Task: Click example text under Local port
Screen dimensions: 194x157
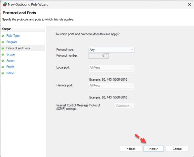Action: pos(108,79)
